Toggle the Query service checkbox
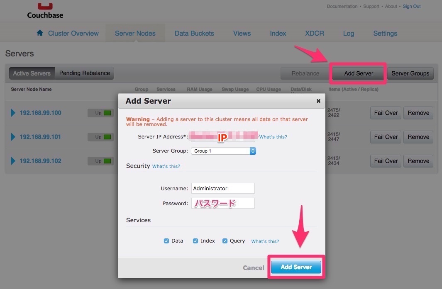Image resolution: width=442 pixels, height=289 pixels. [225, 241]
